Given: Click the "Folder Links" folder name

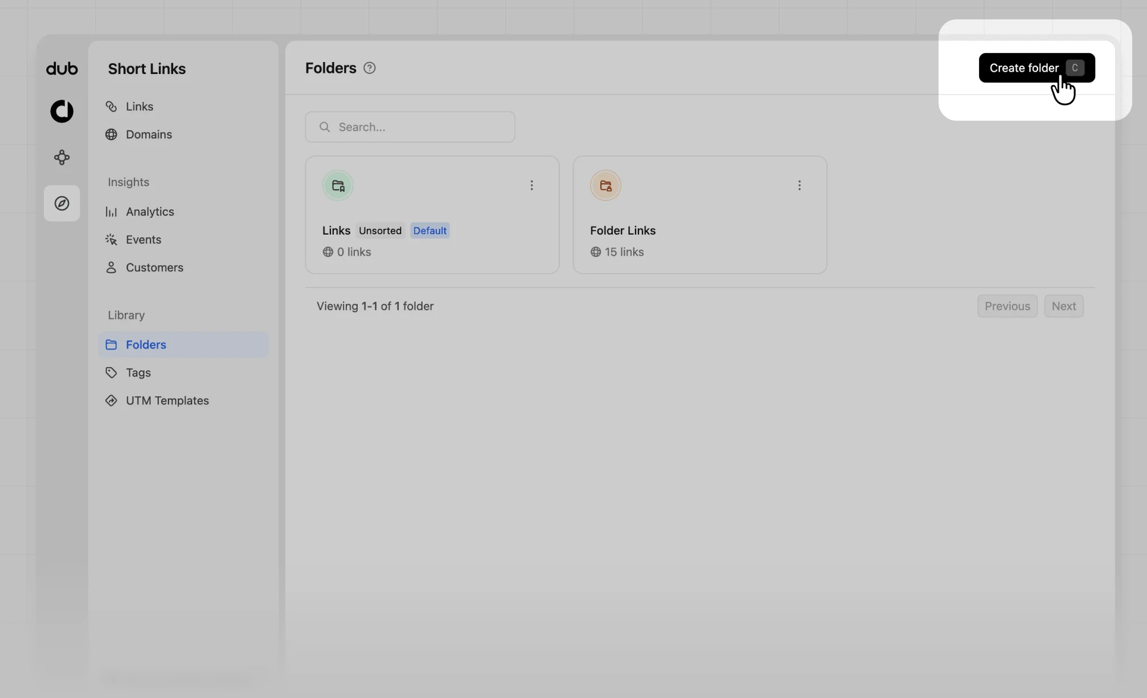Looking at the screenshot, I should click(622, 231).
